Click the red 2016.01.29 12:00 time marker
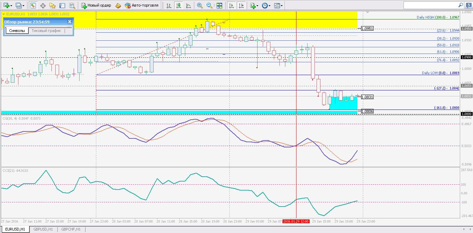The height and width of the screenshot is (233, 473). pyautogui.click(x=296, y=221)
